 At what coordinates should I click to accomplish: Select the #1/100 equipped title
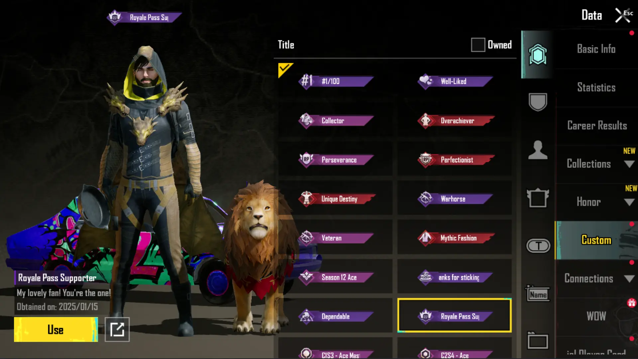tap(336, 81)
